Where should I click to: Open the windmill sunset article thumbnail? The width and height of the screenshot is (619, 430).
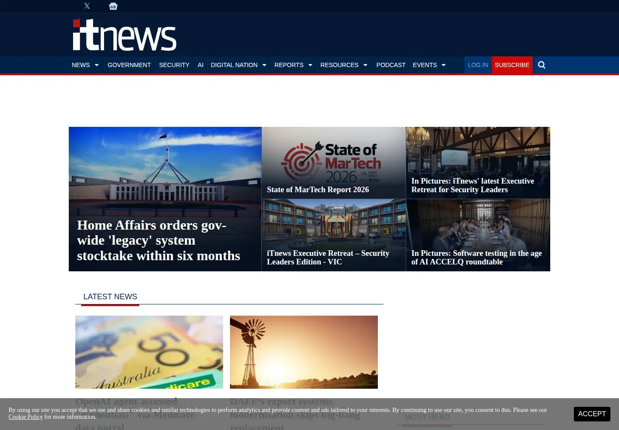coord(304,352)
